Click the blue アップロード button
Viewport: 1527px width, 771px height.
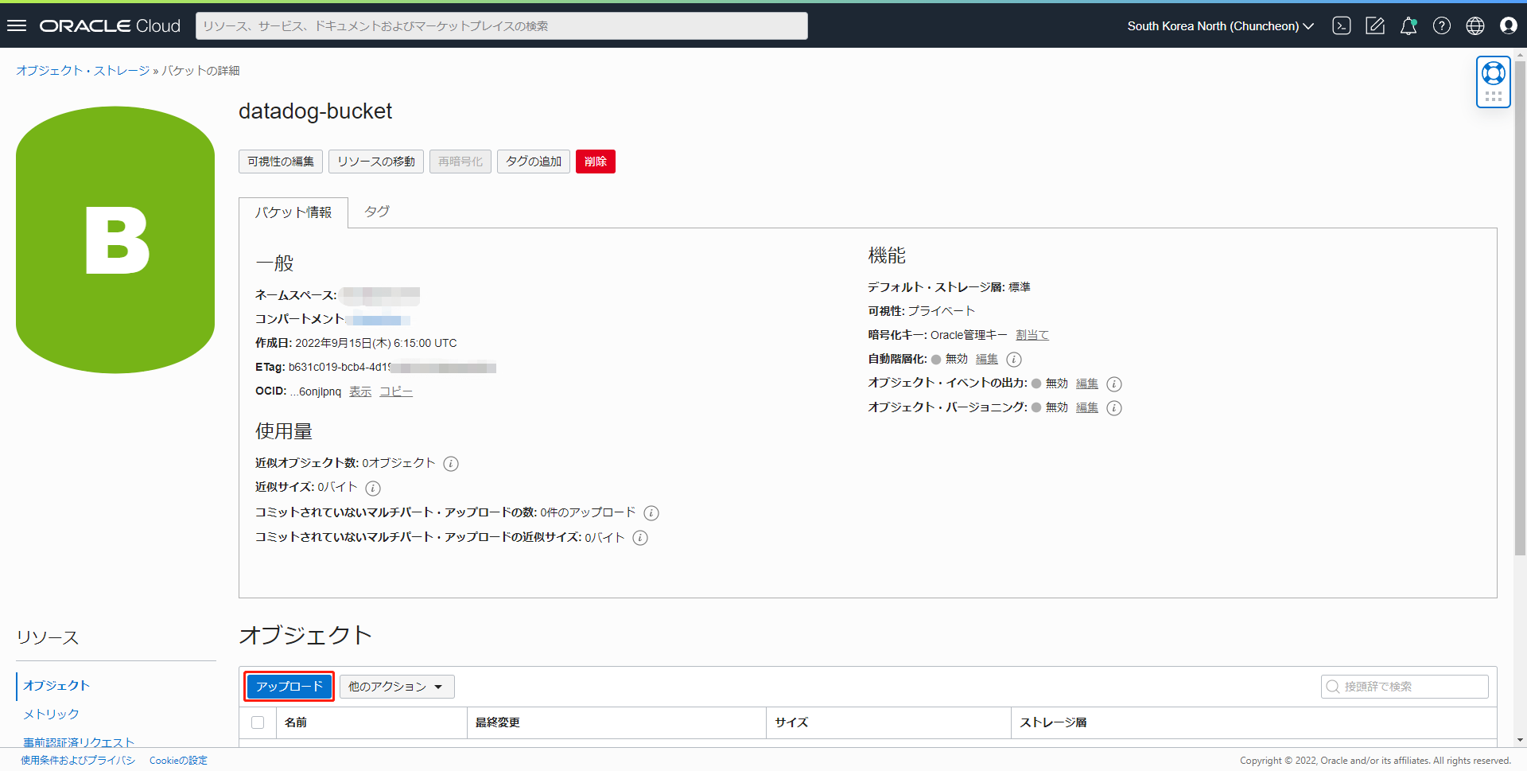[289, 687]
